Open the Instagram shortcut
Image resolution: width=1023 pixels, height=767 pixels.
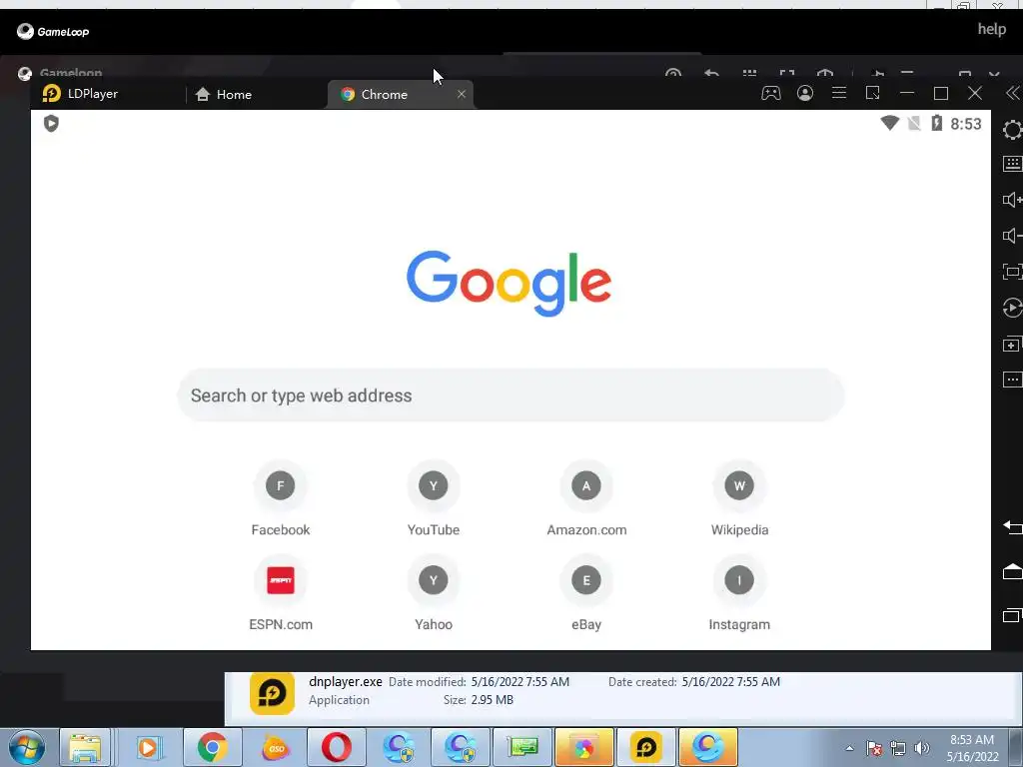click(x=739, y=593)
